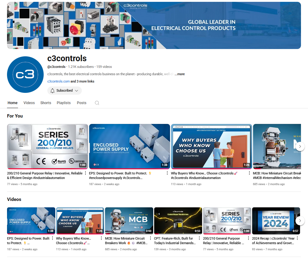Play Enclosed Power Supply thumbnail in Videos row

[x=31, y=221]
